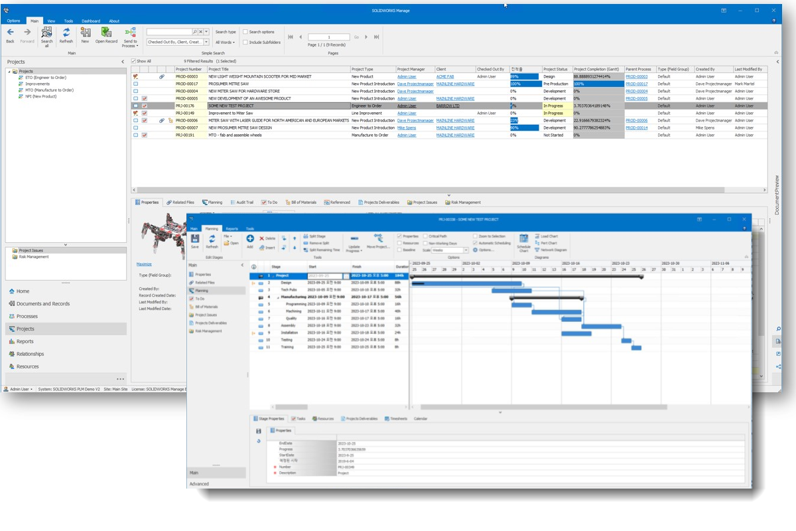Image resolution: width=796 pixels, height=531 pixels.
Task: Toggle the Show All checkbox
Action: [134, 61]
